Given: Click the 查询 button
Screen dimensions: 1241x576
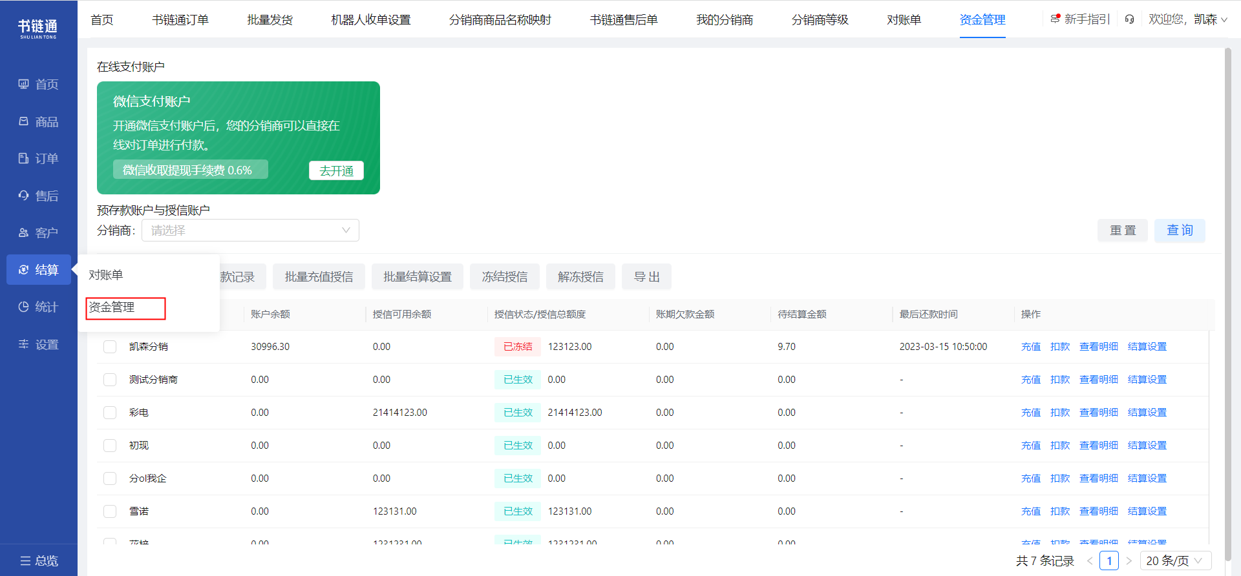Looking at the screenshot, I should coord(1180,231).
